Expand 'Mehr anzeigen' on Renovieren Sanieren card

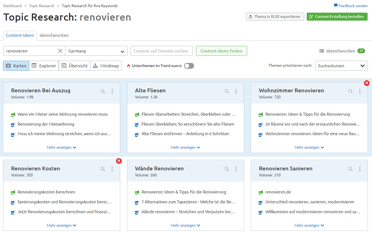309,225
